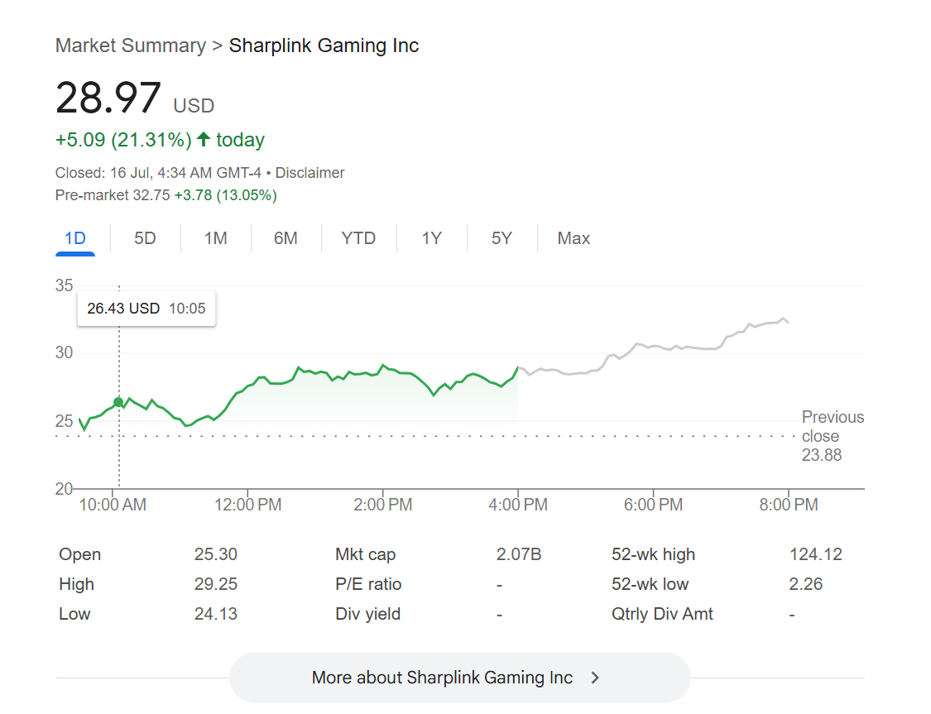Click the 35 y-axis label
The height and width of the screenshot is (714, 931).
click(64, 285)
